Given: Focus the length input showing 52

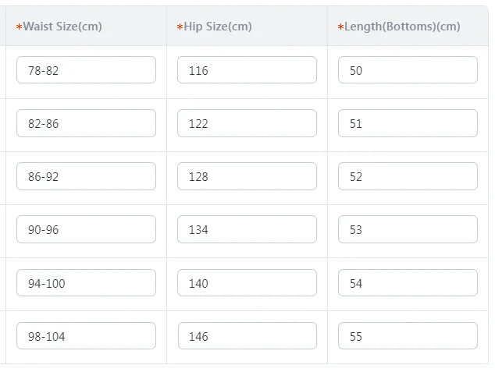Looking at the screenshot, I should [408, 176].
